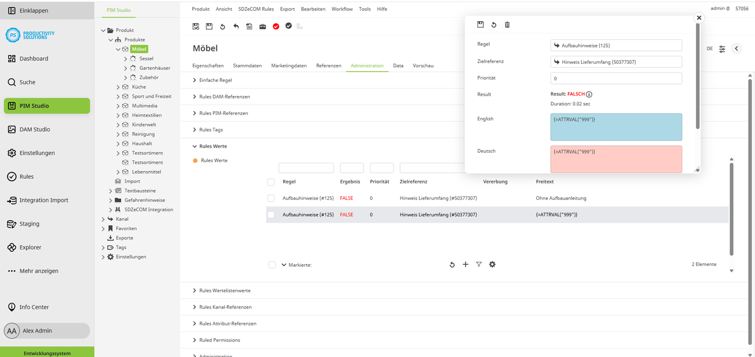The image size is (755, 357).
Task: Click the red checkmark toolbar icon
Action: tap(276, 26)
